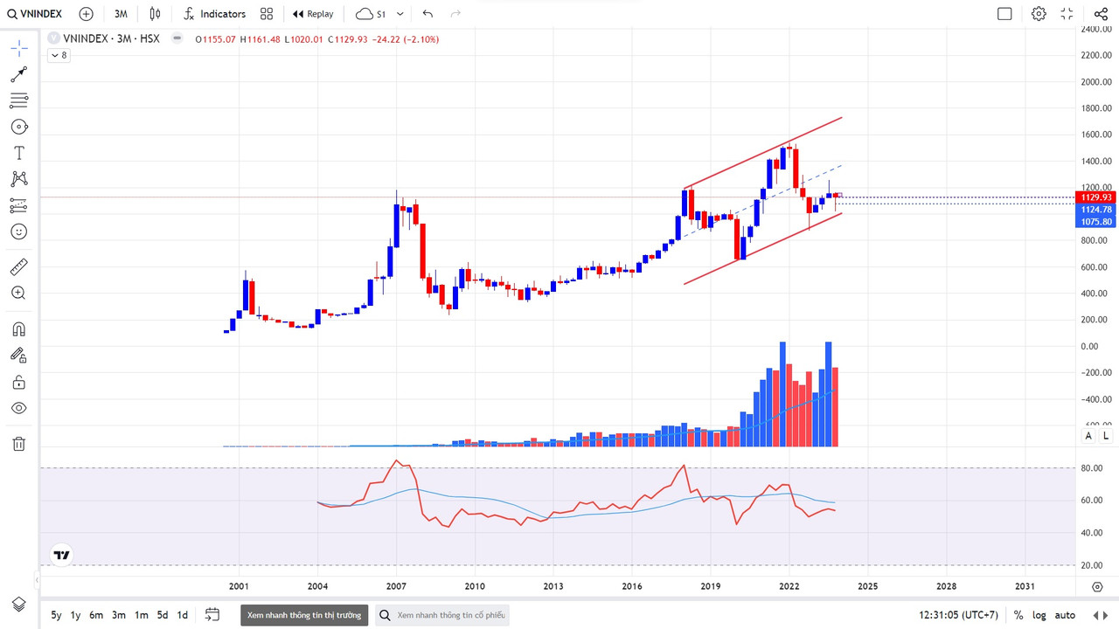Select the 6m time range

tap(96, 615)
